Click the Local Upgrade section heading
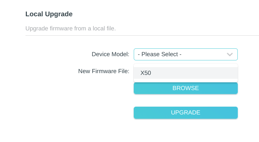259x142 pixels. click(49, 14)
